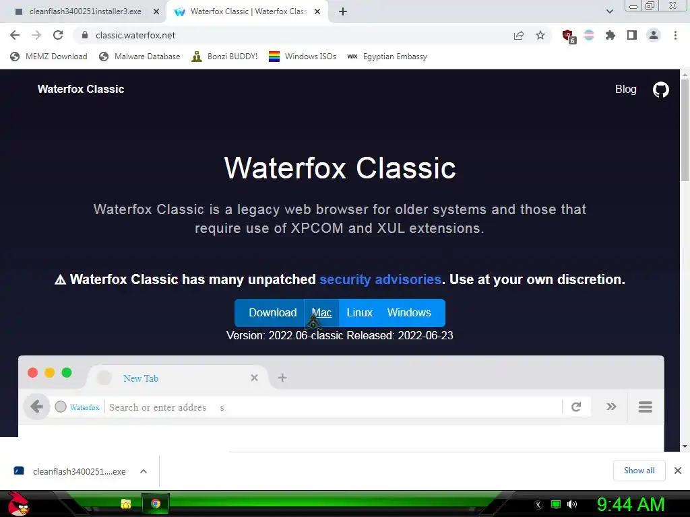Open a new browser tab
The width and height of the screenshot is (690, 517).
coord(343,12)
